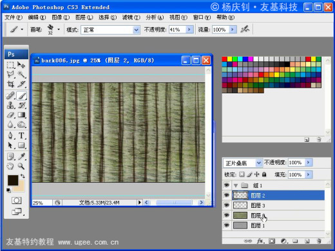
Task: Select the Eraser tool
Action: pyautogui.click(x=10, y=115)
